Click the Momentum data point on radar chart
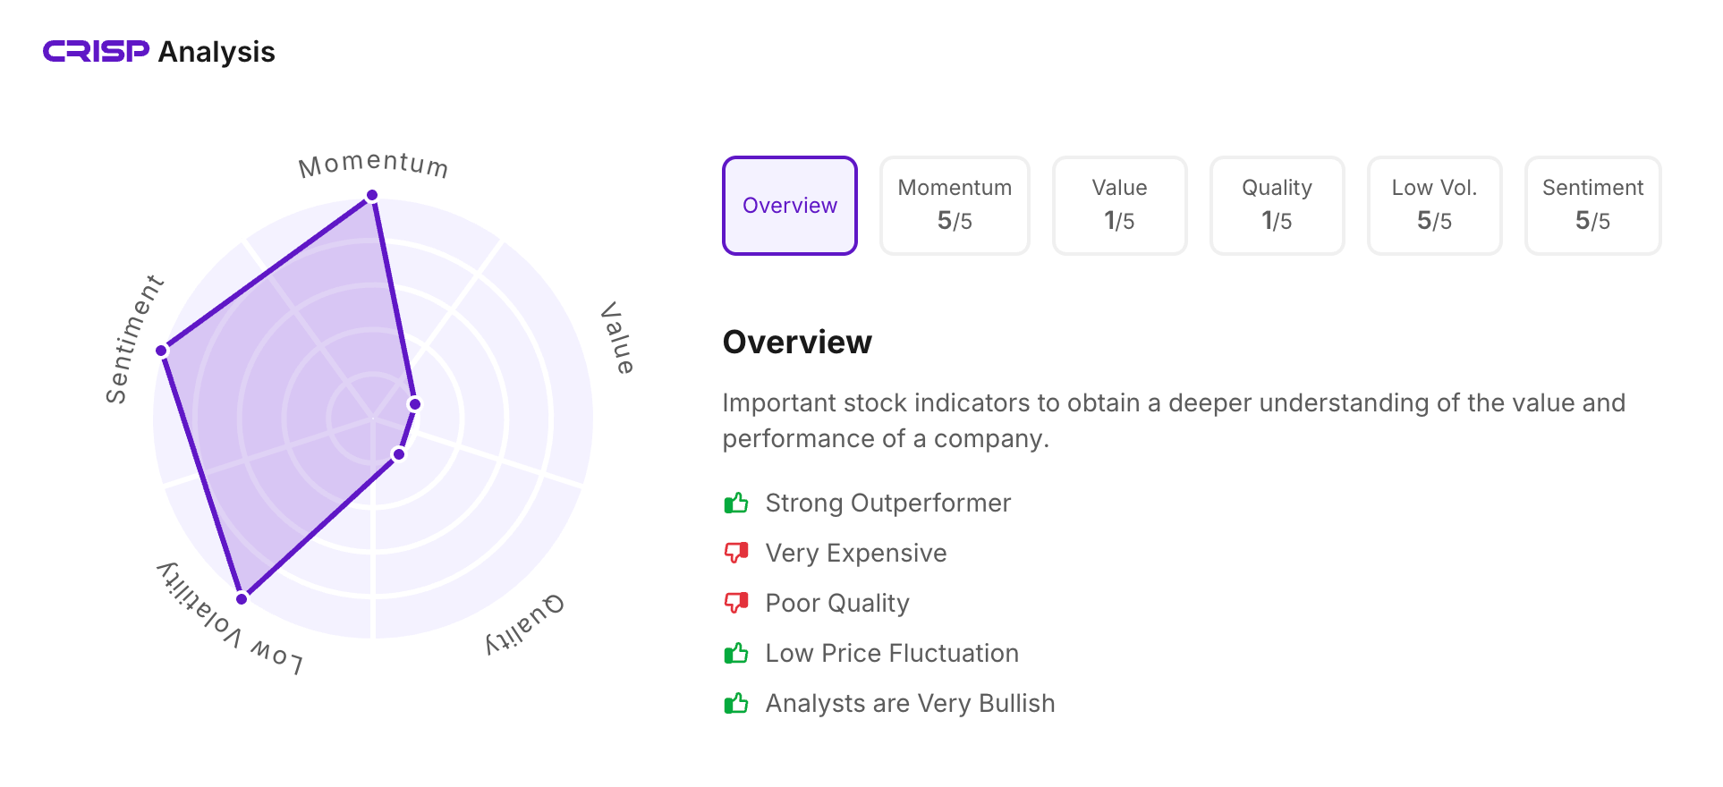Screen dimensions: 1723x787 [372, 195]
